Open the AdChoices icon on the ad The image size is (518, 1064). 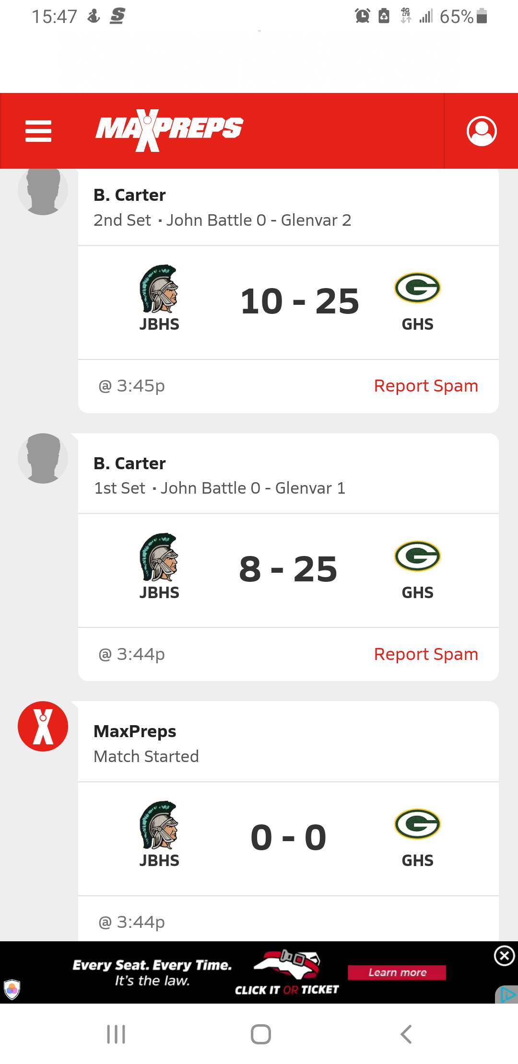coord(507,995)
